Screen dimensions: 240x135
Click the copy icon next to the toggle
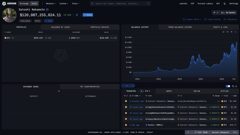[233, 86]
